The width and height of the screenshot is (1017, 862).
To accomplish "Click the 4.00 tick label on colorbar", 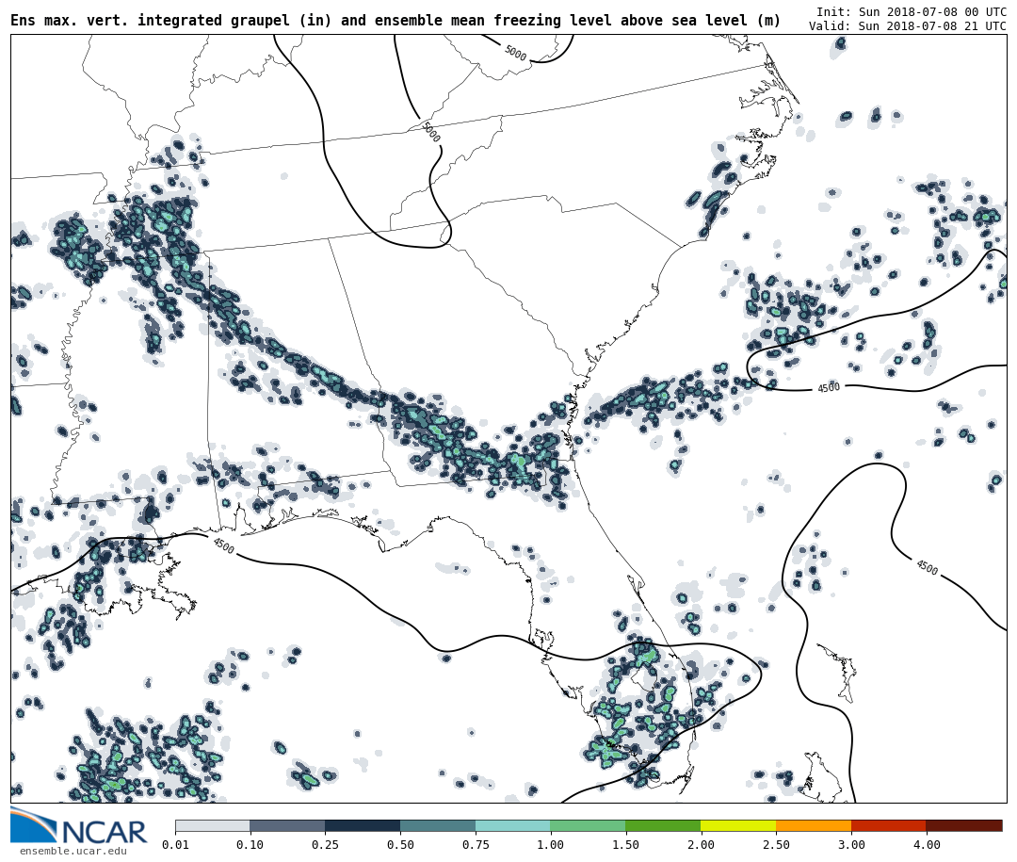I will [926, 845].
